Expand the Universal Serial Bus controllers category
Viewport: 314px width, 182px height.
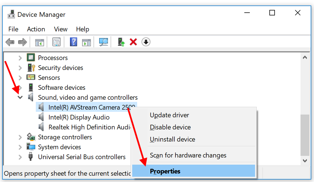pos(20,157)
